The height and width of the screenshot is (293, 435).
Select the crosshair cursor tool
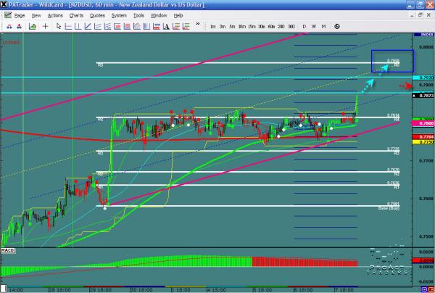(46, 27)
